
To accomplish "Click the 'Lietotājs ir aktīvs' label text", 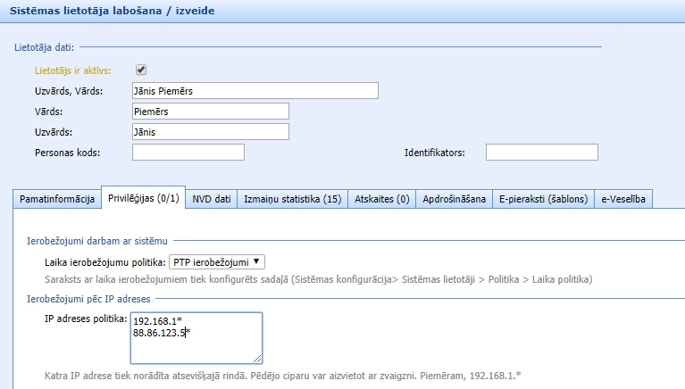I will [x=71, y=70].
